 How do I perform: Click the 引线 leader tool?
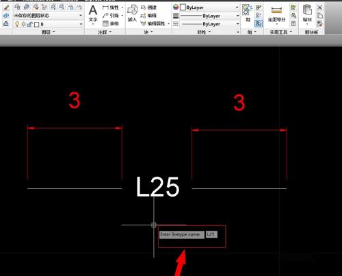[111, 16]
